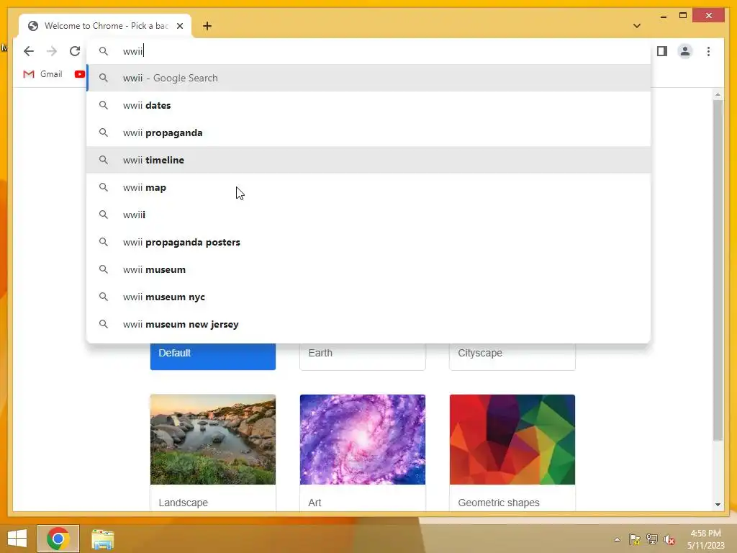Choose the 'wwiii' suggestion

(x=368, y=215)
